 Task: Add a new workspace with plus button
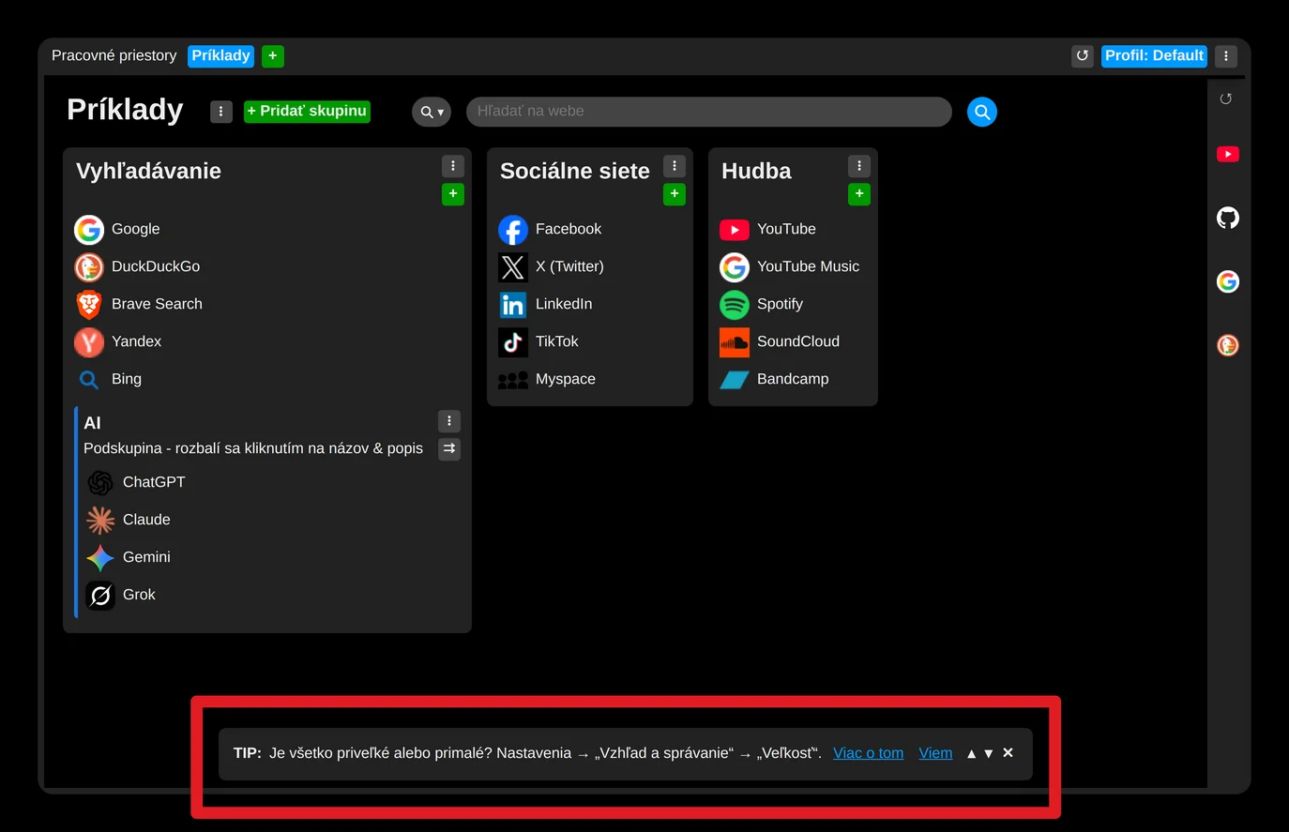click(x=273, y=56)
